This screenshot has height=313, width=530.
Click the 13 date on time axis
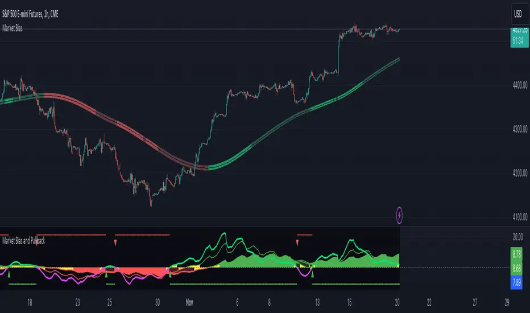click(x=317, y=303)
